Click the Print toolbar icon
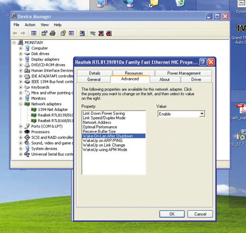 (53, 33)
